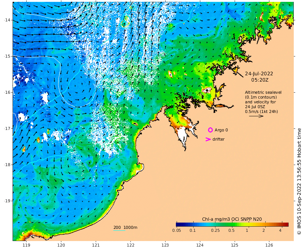Click the longitude axis label '125'
This screenshot has width=303, height=251.
[x=234, y=245]
